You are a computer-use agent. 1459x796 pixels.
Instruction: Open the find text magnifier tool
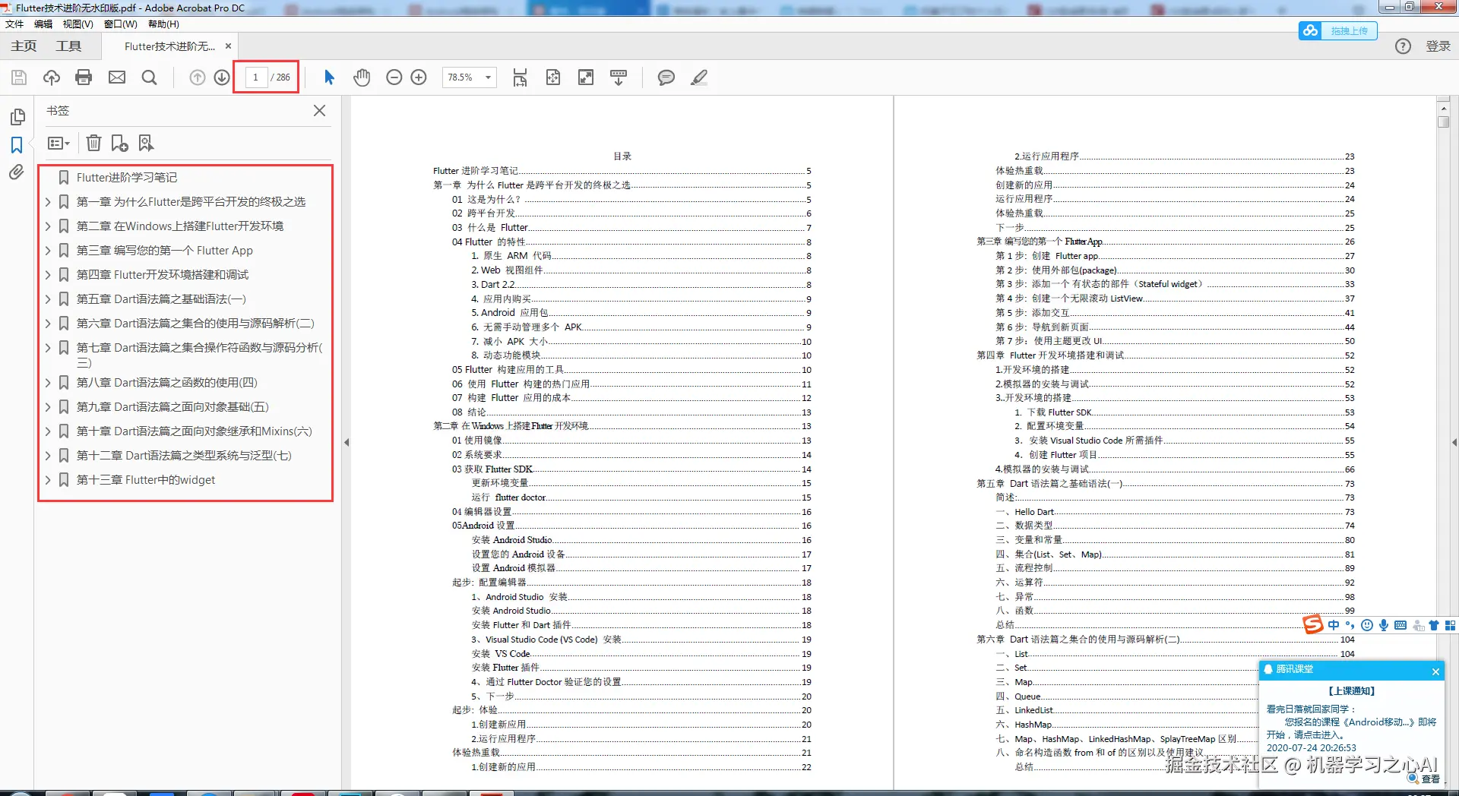pyautogui.click(x=150, y=77)
